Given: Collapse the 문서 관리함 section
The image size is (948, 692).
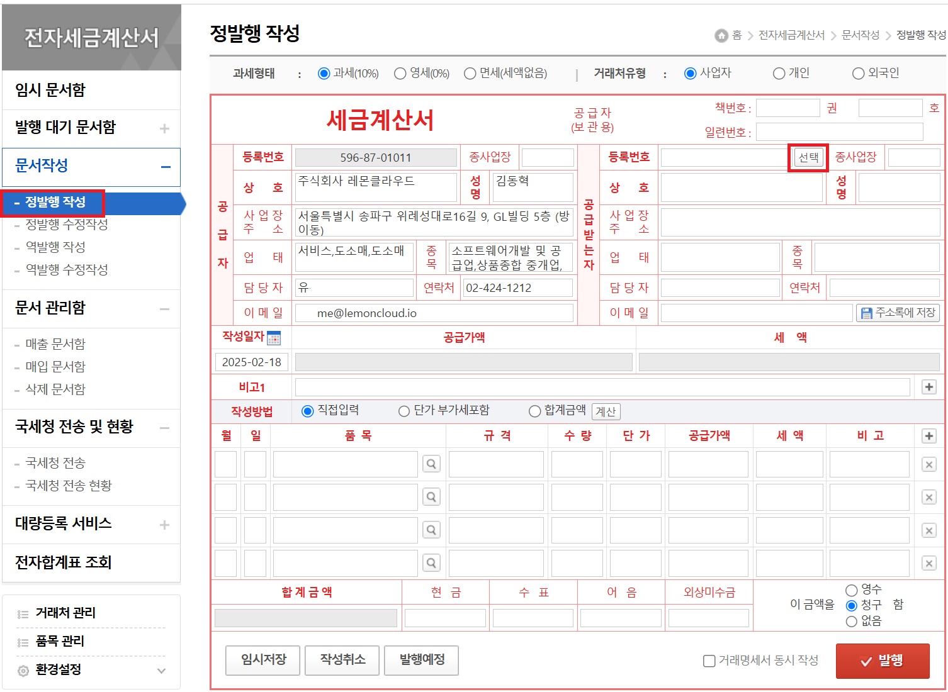Looking at the screenshot, I should point(164,309).
